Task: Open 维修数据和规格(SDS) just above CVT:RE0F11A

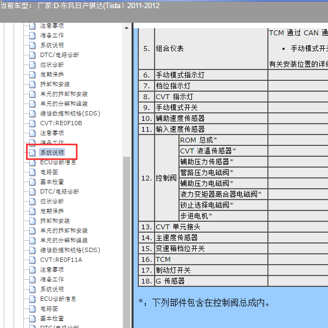Action: click(x=70, y=250)
